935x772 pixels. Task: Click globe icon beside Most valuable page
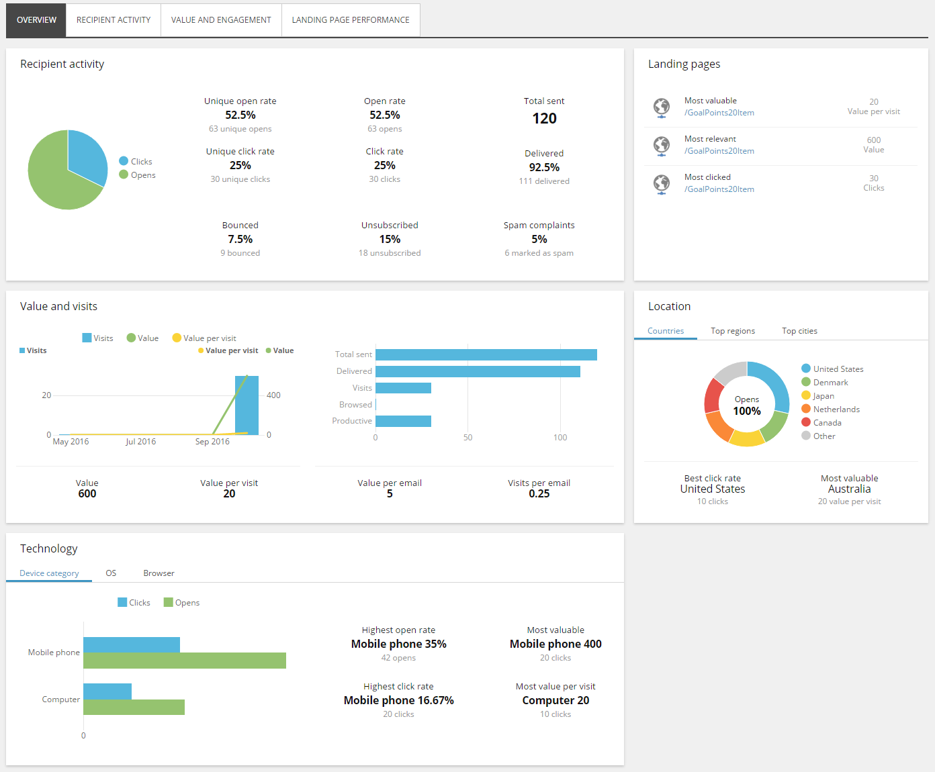(662, 107)
